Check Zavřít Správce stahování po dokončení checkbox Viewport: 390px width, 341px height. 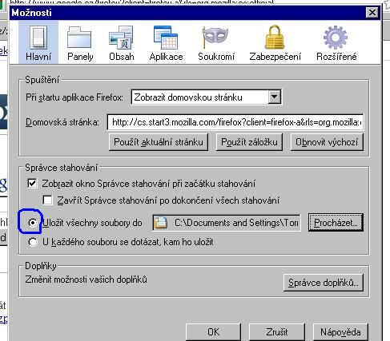coord(47,200)
